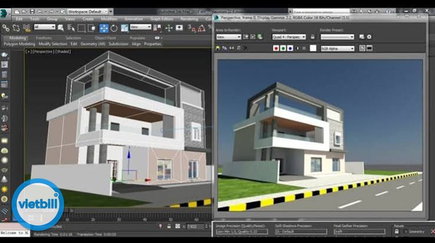Image resolution: width=435 pixels, height=243 pixels.
Task: Expand the Modify Selection ribbon panel
Action: [53, 44]
